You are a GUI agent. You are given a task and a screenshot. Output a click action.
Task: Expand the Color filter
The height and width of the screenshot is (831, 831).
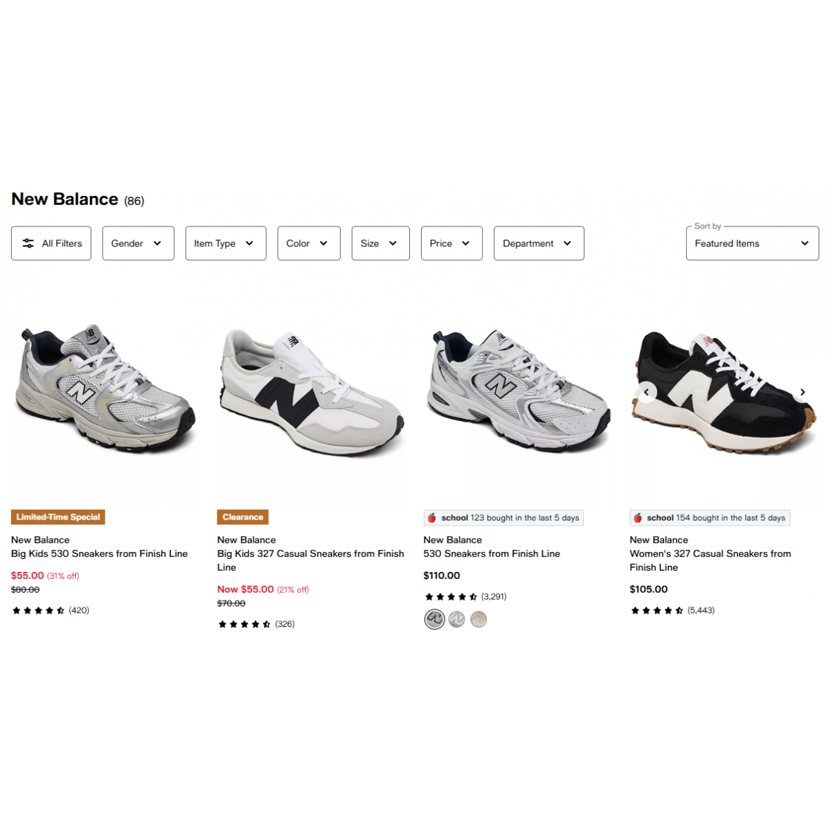point(309,243)
